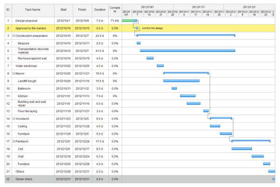Click the Owner check milestone diamond
This screenshot has width=280, height=187.
point(273,179)
